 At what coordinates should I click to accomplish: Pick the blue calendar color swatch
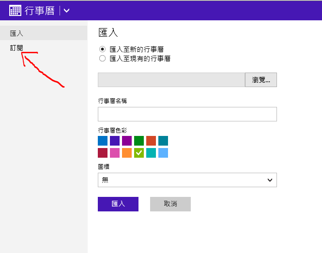click(x=103, y=141)
